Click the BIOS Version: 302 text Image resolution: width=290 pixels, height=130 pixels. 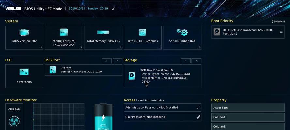(x=24, y=41)
